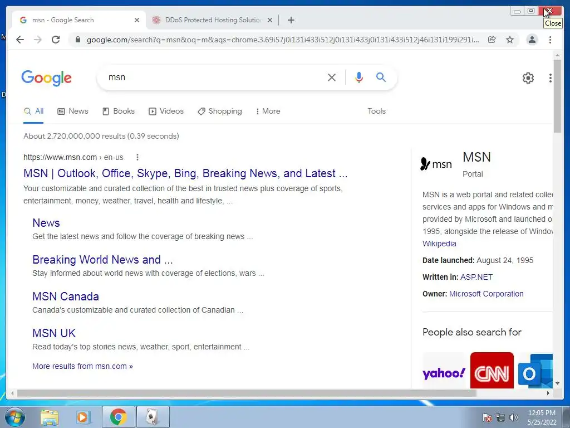Screen dimensions: 570x428
Task: Open Microsoft Corporation owner link
Action: tap(486, 294)
